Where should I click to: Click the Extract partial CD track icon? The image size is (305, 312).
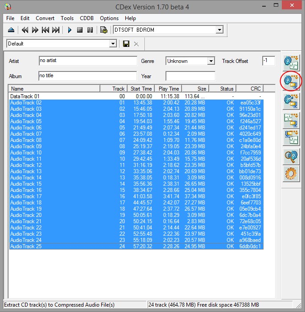291,101
